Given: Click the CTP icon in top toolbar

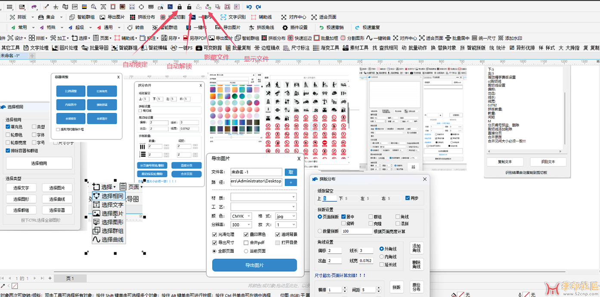Looking at the screenshot, I should (75, 7).
